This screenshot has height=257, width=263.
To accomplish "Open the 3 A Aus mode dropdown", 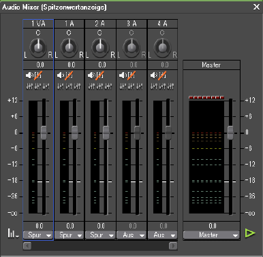I will click(x=131, y=235).
